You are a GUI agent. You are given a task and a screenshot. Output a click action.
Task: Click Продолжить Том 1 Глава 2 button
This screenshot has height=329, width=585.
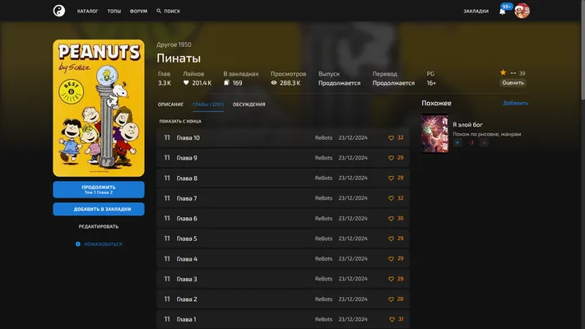(99, 189)
